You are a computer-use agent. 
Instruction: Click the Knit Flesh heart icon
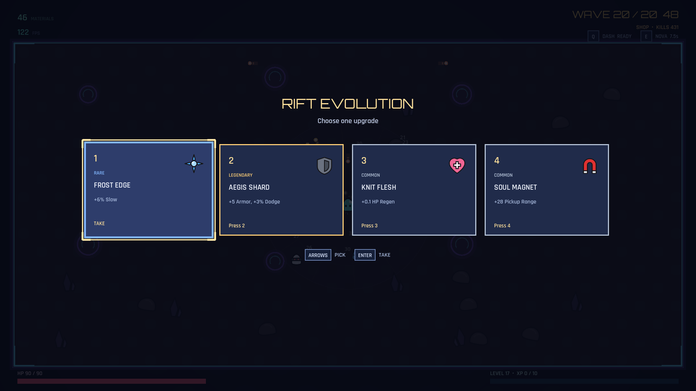point(457,166)
